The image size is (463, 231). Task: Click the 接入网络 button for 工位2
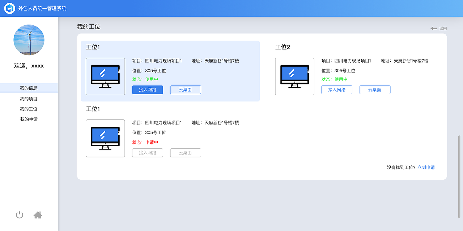tap(336, 90)
